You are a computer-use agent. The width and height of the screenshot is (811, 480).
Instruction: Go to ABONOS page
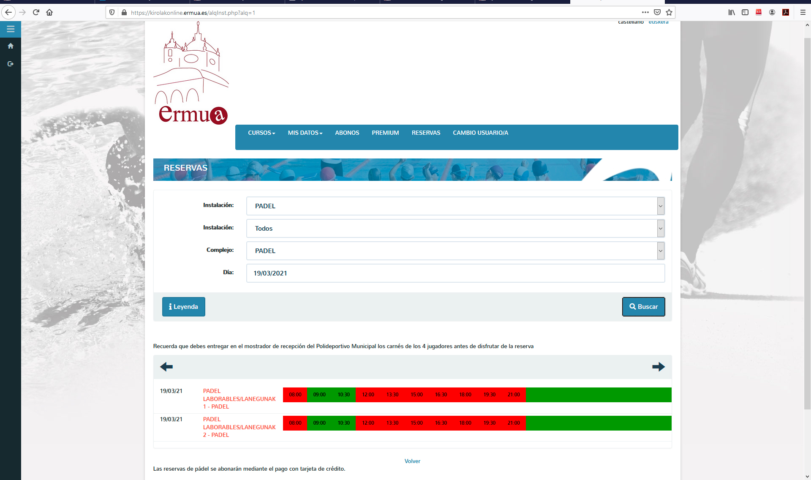[x=347, y=133]
